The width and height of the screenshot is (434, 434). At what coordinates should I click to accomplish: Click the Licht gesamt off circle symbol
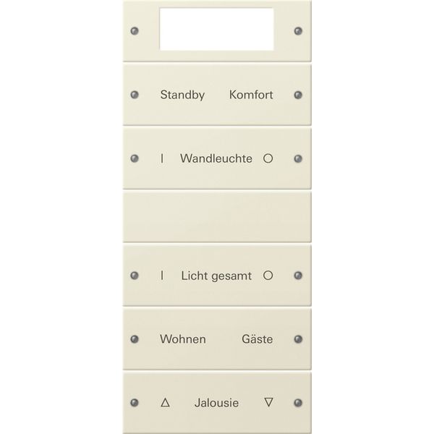coord(268,276)
